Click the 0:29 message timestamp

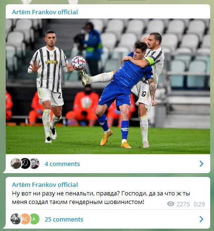coord(199,204)
